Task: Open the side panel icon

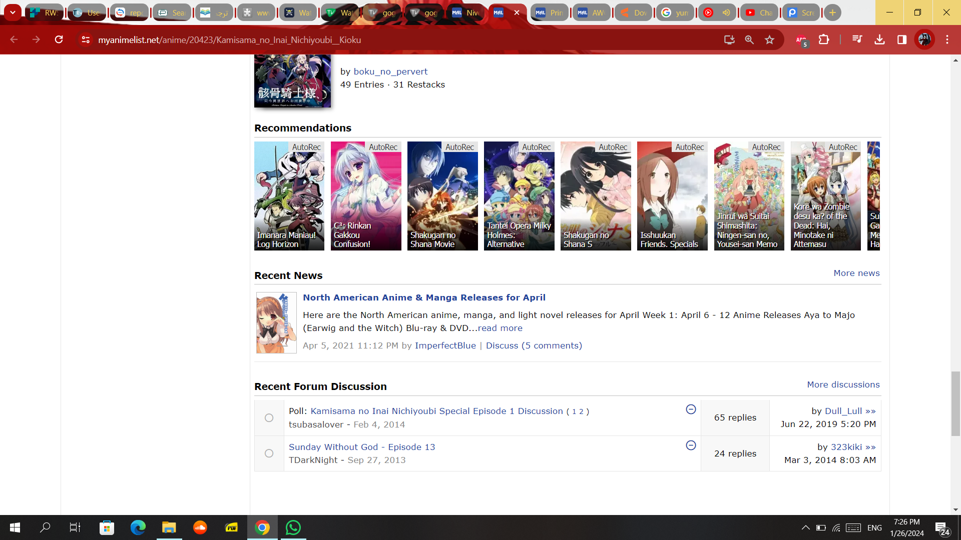Action: click(x=902, y=40)
